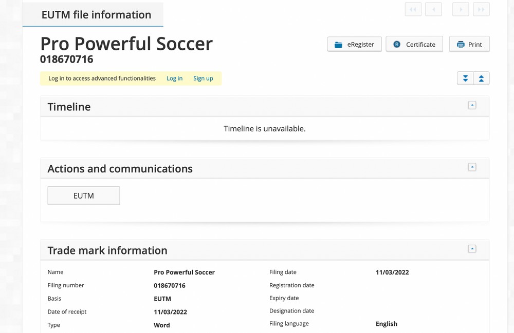Jump to the last record using double-right arrows
The image size is (514, 333).
(x=481, y=10)
